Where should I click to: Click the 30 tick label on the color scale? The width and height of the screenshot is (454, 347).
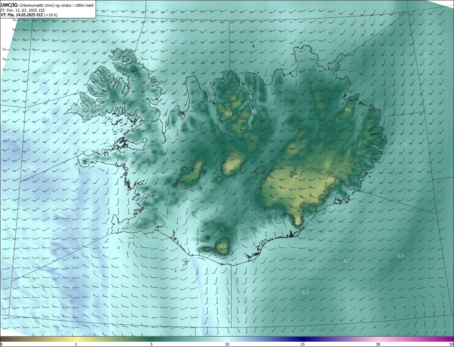pos(378,344)
